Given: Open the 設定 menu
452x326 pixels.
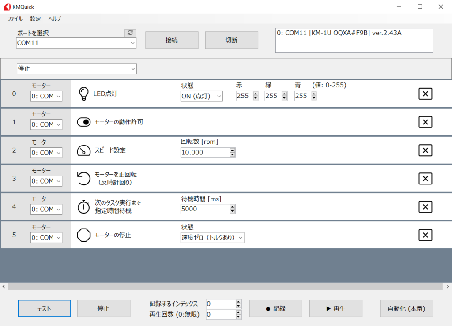Looking at the screenshot, I should coord(35,19).
